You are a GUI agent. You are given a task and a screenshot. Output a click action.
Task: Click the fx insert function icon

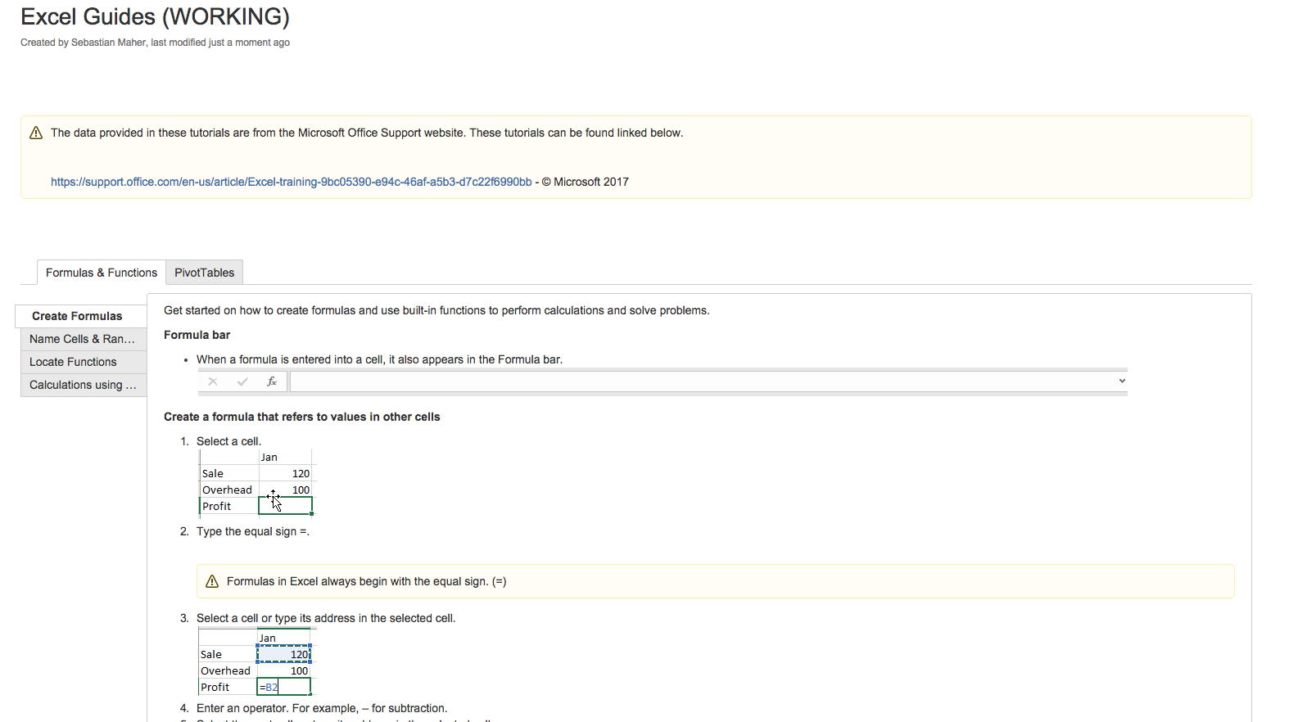tap(272, 381)
